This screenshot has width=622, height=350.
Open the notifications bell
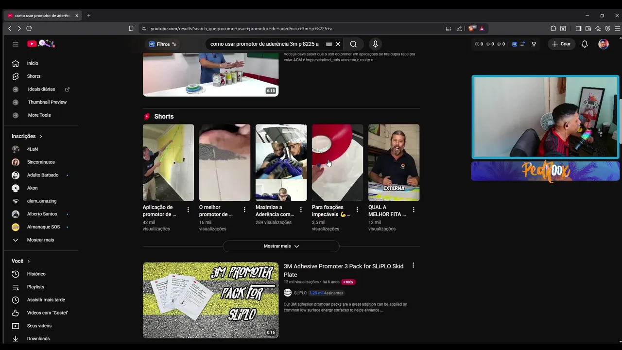pos(585,44)
